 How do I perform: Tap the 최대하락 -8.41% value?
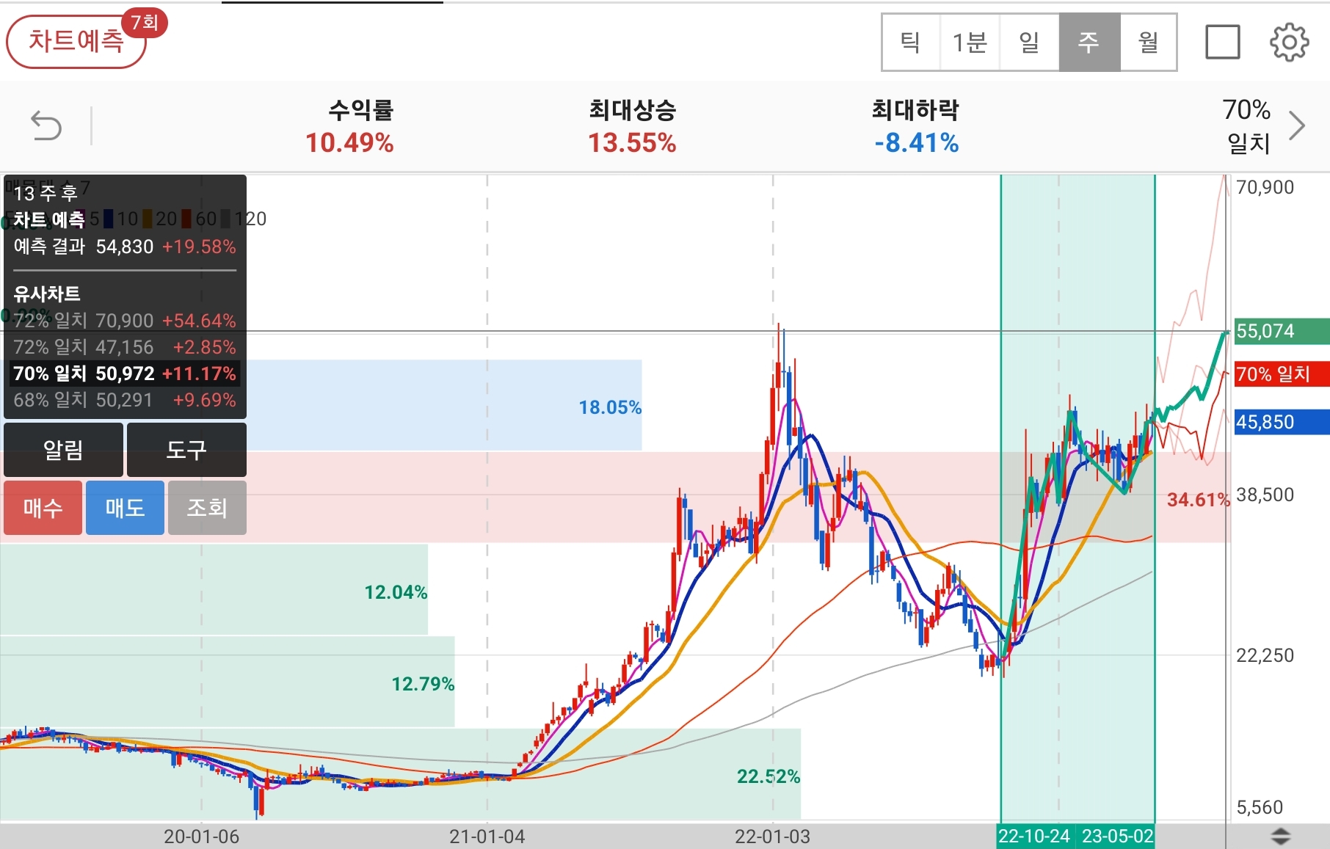pos(916,142)
